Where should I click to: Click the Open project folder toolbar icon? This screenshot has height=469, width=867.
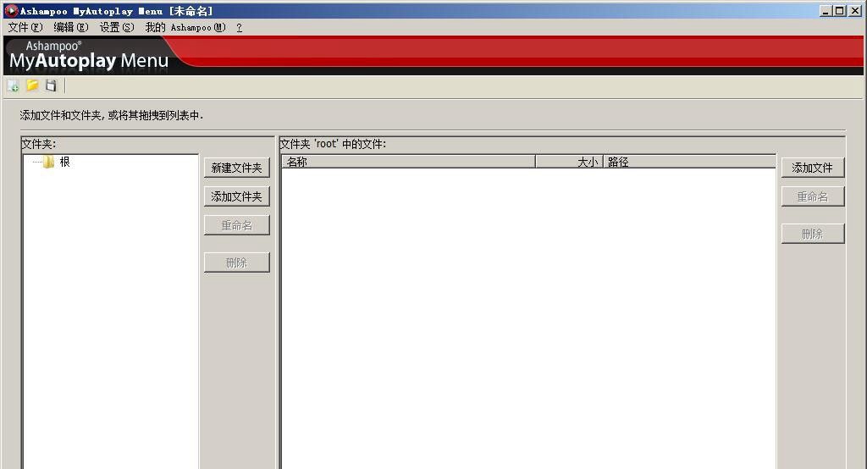point(33,86)
